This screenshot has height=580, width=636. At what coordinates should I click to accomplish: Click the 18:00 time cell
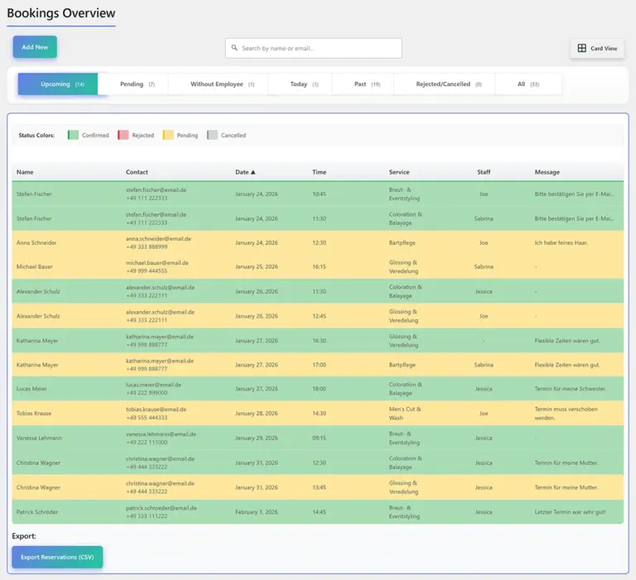[319, 389]
